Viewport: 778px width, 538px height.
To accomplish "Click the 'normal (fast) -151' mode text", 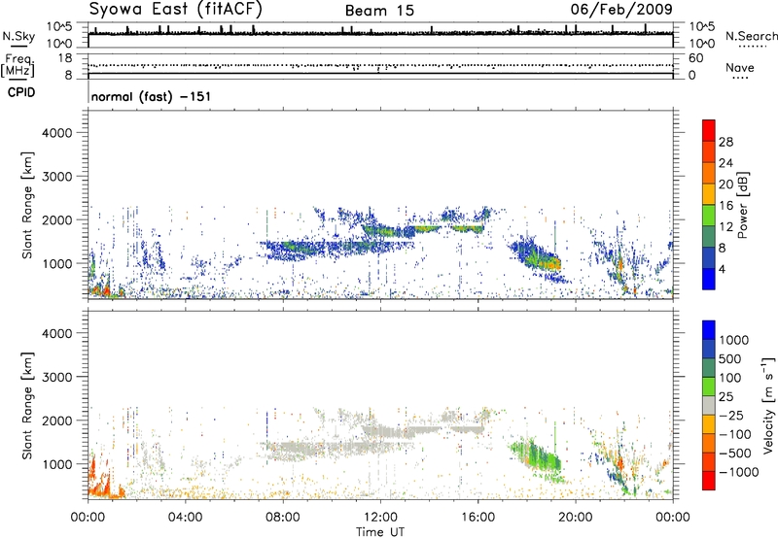I will tap(151, 96).
